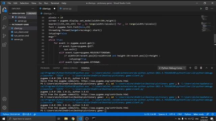Open server.py in Open Editors list

click(x=23, y=21)
